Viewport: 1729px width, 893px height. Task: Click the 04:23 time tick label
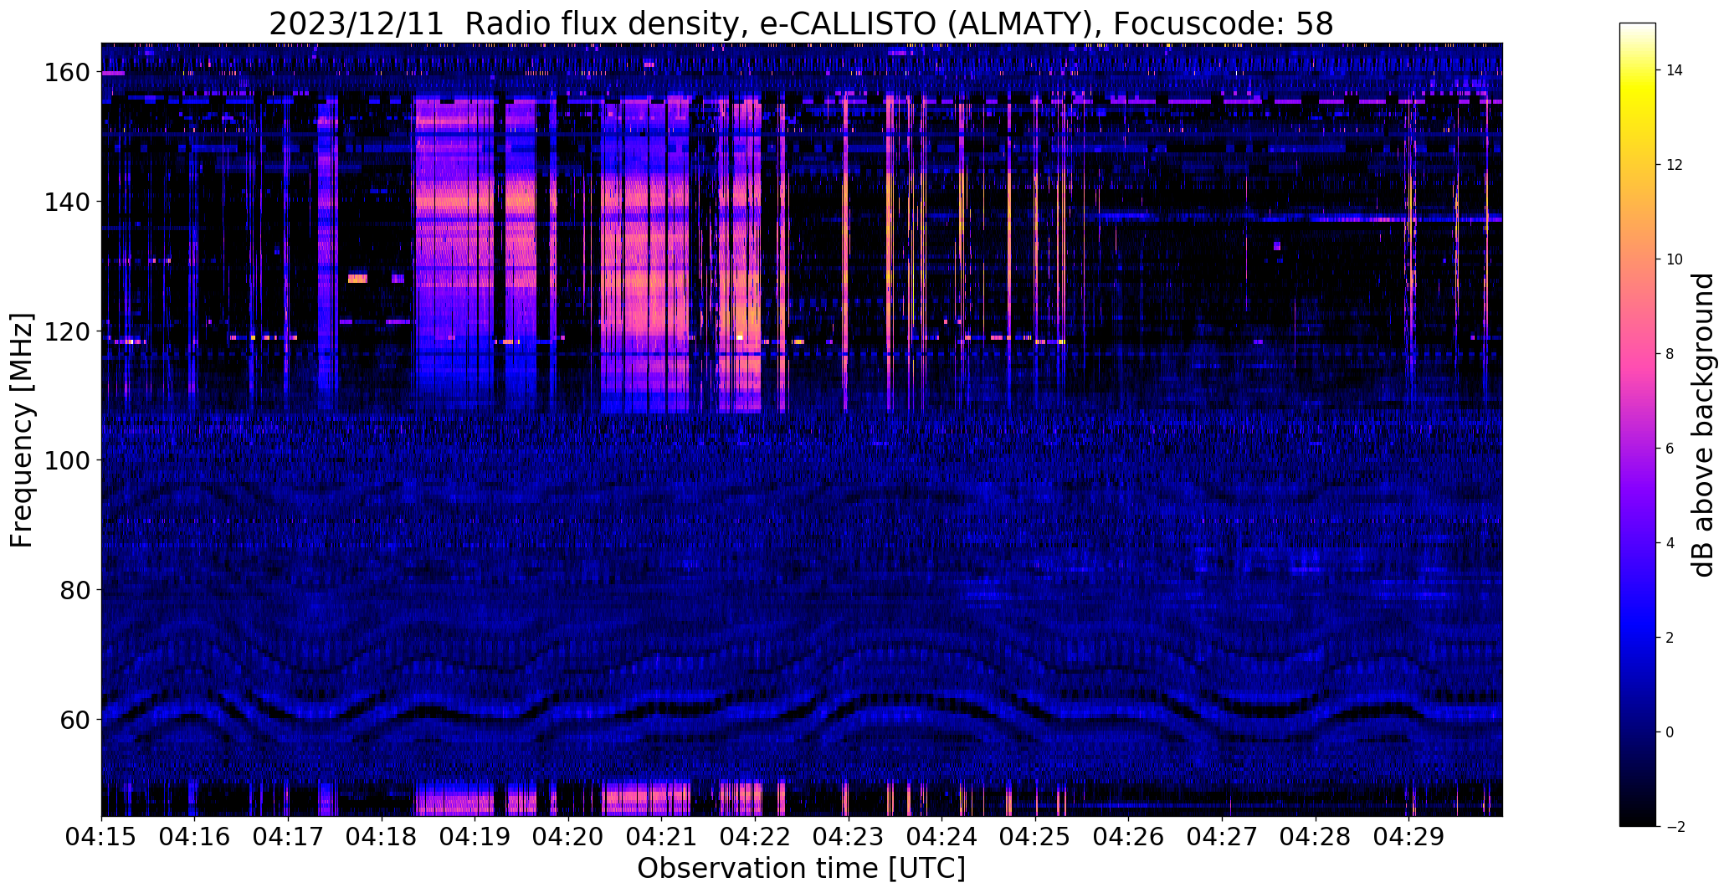pyautogui.click(x=849, y=837)
